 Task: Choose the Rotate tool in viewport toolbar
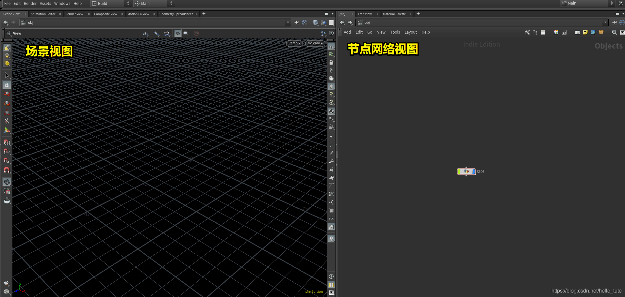point(7,103)
